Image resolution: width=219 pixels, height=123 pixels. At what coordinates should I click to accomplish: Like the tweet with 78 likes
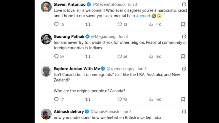120,99
